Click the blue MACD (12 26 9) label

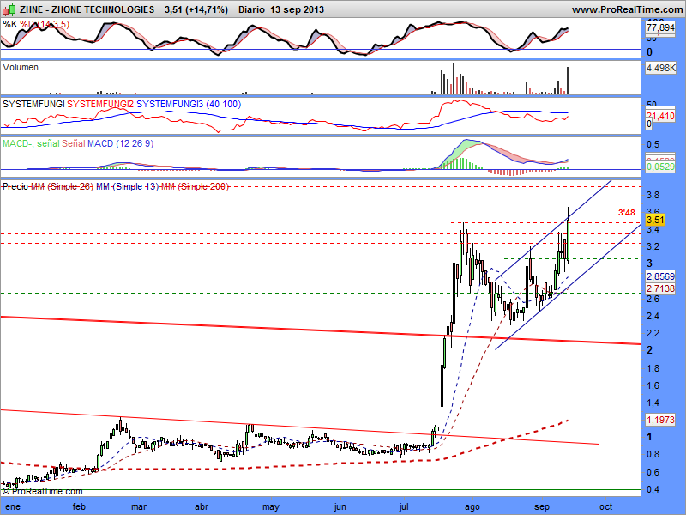(120, 143)
